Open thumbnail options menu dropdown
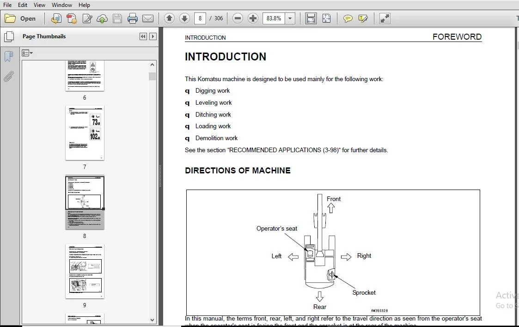 pos(27,53)
